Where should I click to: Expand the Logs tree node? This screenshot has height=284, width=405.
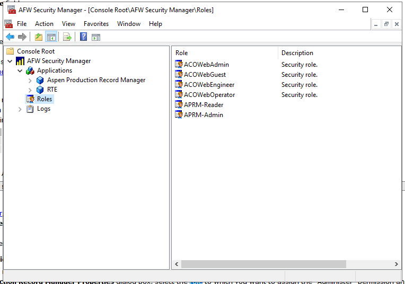click(x=20, y=109)
